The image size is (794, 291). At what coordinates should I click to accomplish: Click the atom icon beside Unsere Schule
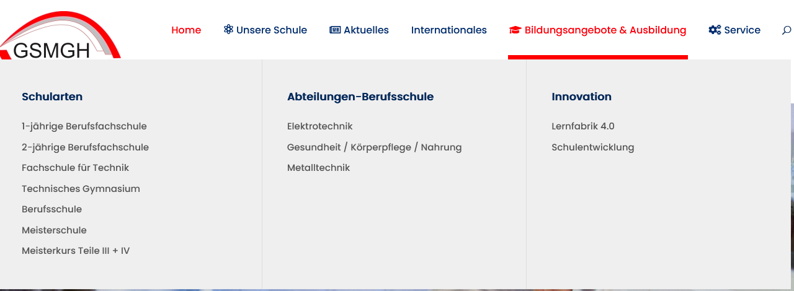[x=228, y=30]
